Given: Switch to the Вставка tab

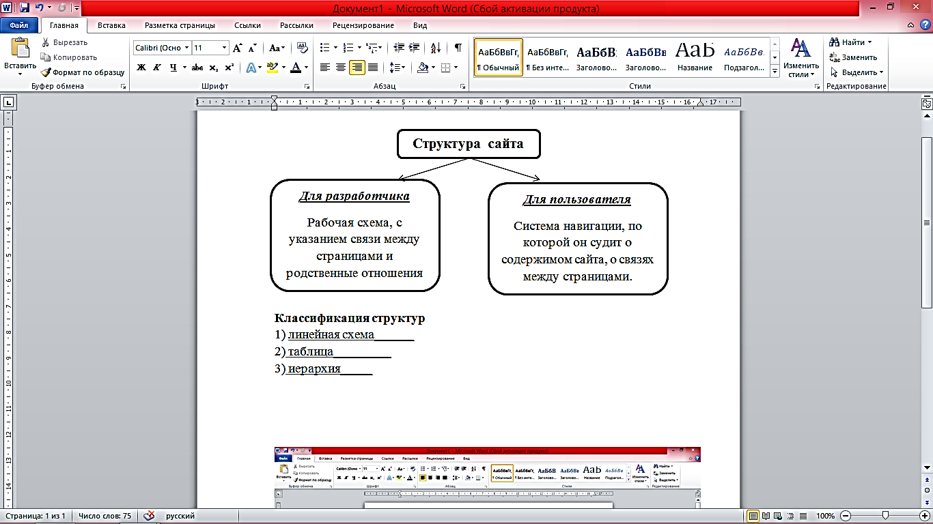Looking at the screenshot, I should coord(111,25).
